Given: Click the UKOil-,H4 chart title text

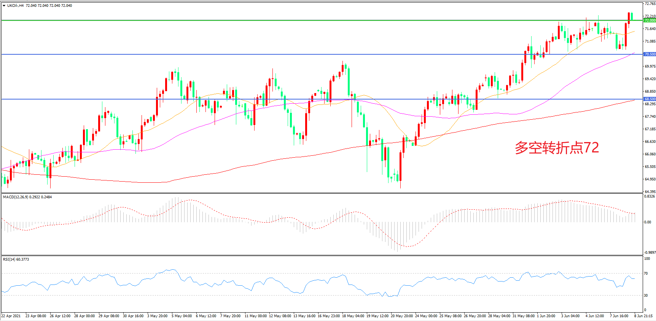Looking at the screenshot, I should [15, 6].
